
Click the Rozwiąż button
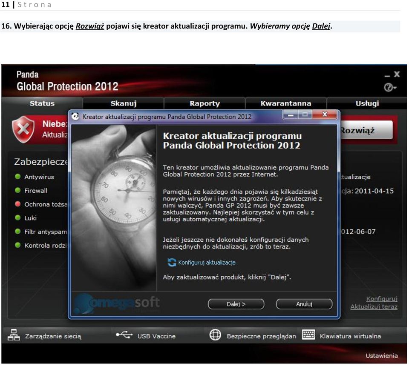coord(366,130)
